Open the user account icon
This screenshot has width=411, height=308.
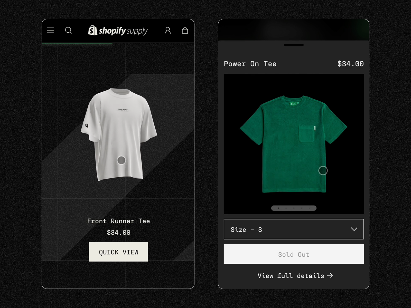pyautogui.click(x=168, y=31)
